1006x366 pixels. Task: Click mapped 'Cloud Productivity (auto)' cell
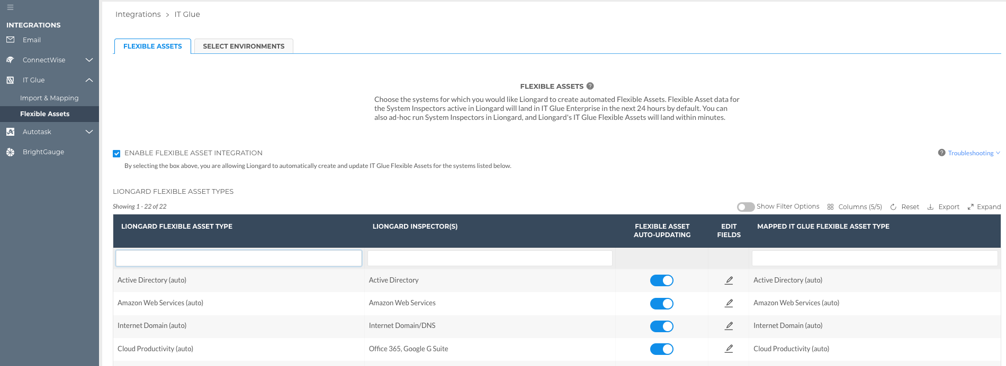791,349
